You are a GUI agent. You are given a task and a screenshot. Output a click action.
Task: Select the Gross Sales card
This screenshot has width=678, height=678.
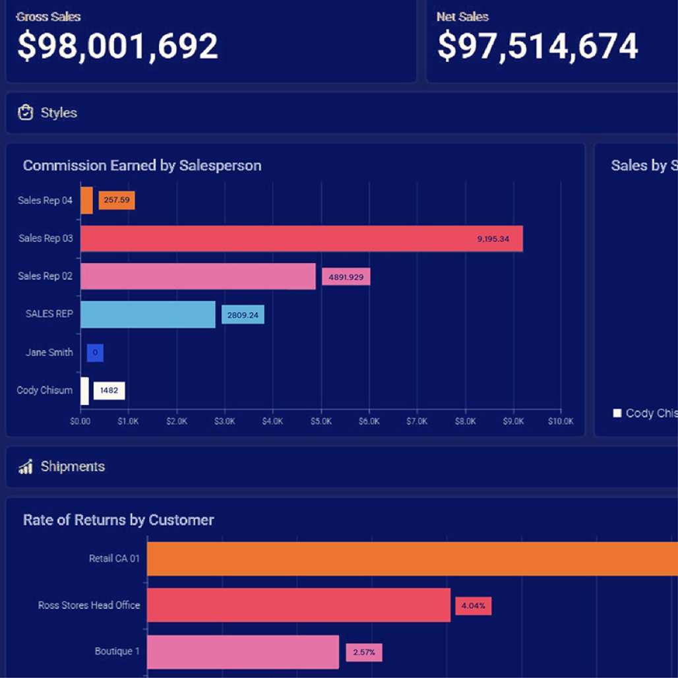(x=211, y=41)
